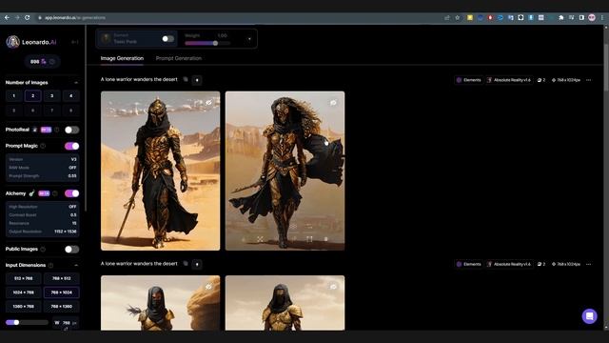Click the Prompt Magic info icon
The image size is (609, 343).
(x=43, y=146)
